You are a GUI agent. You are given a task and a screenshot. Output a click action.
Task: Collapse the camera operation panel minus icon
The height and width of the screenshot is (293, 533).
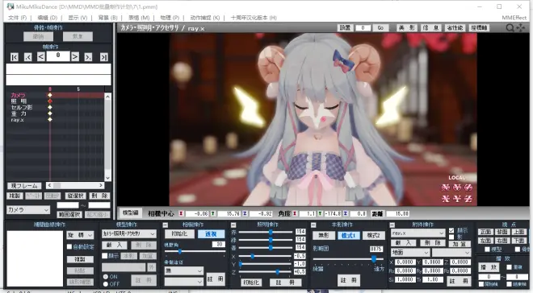click(x=166, y=225)
